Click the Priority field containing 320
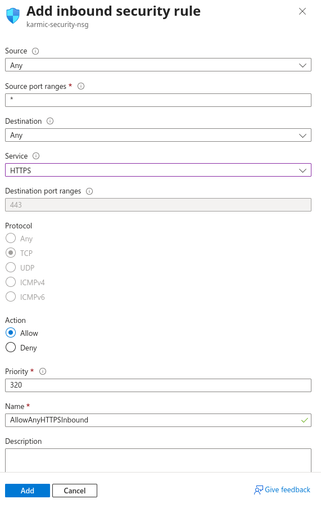This screenshot has height=508, width=321. click(158, 385)
